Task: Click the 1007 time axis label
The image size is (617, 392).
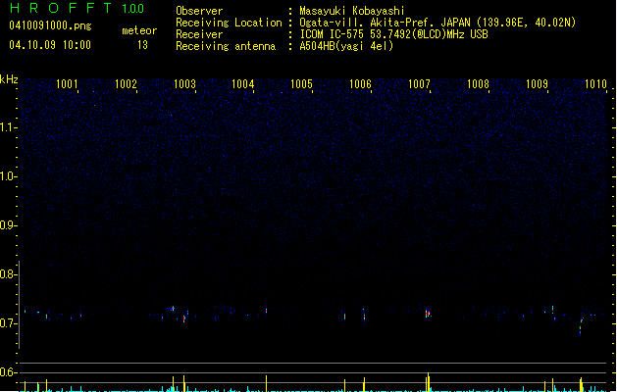Action: click(419, 84)
